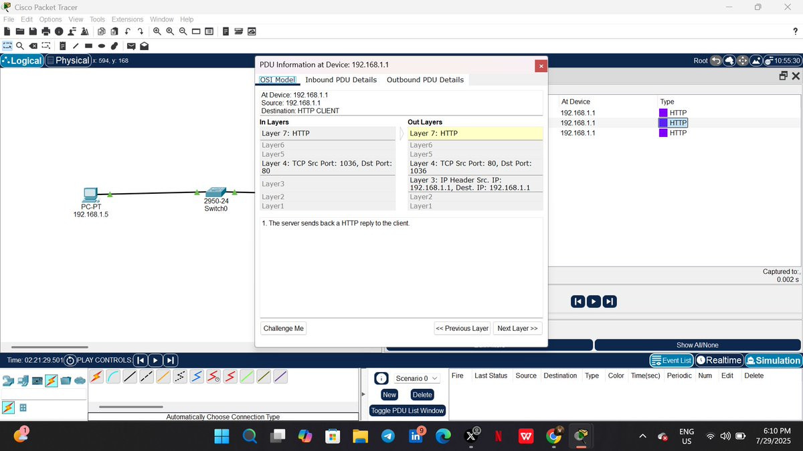Select the Connections lightning category icon
Viewport: 803px width, 451px height.
(51, 381)
